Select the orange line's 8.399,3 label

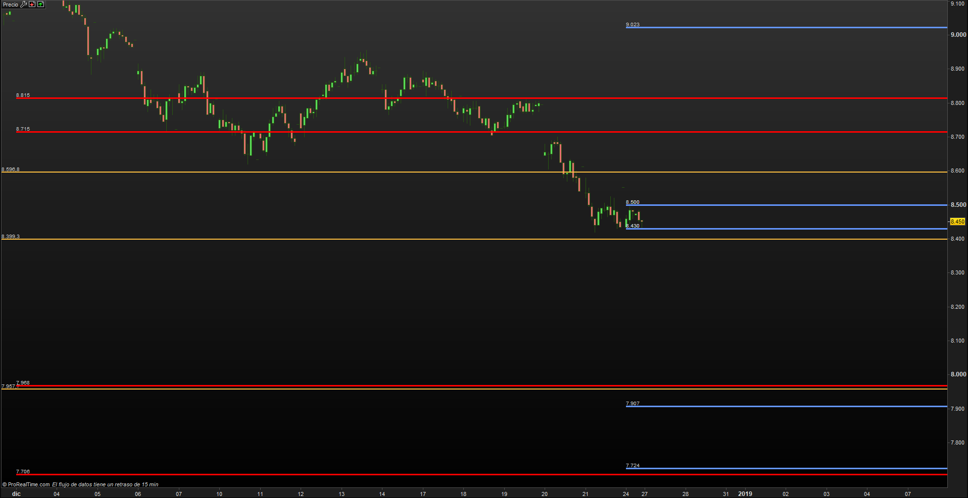(x=11, y=236)
